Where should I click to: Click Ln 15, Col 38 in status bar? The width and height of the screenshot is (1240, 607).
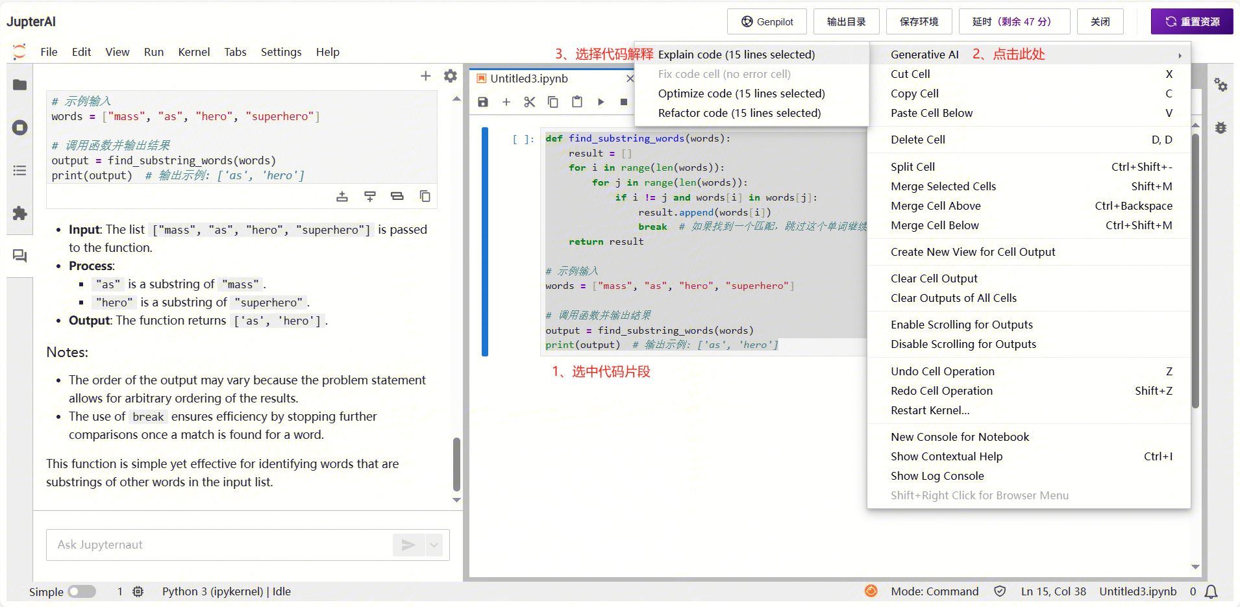point(1053,591)
